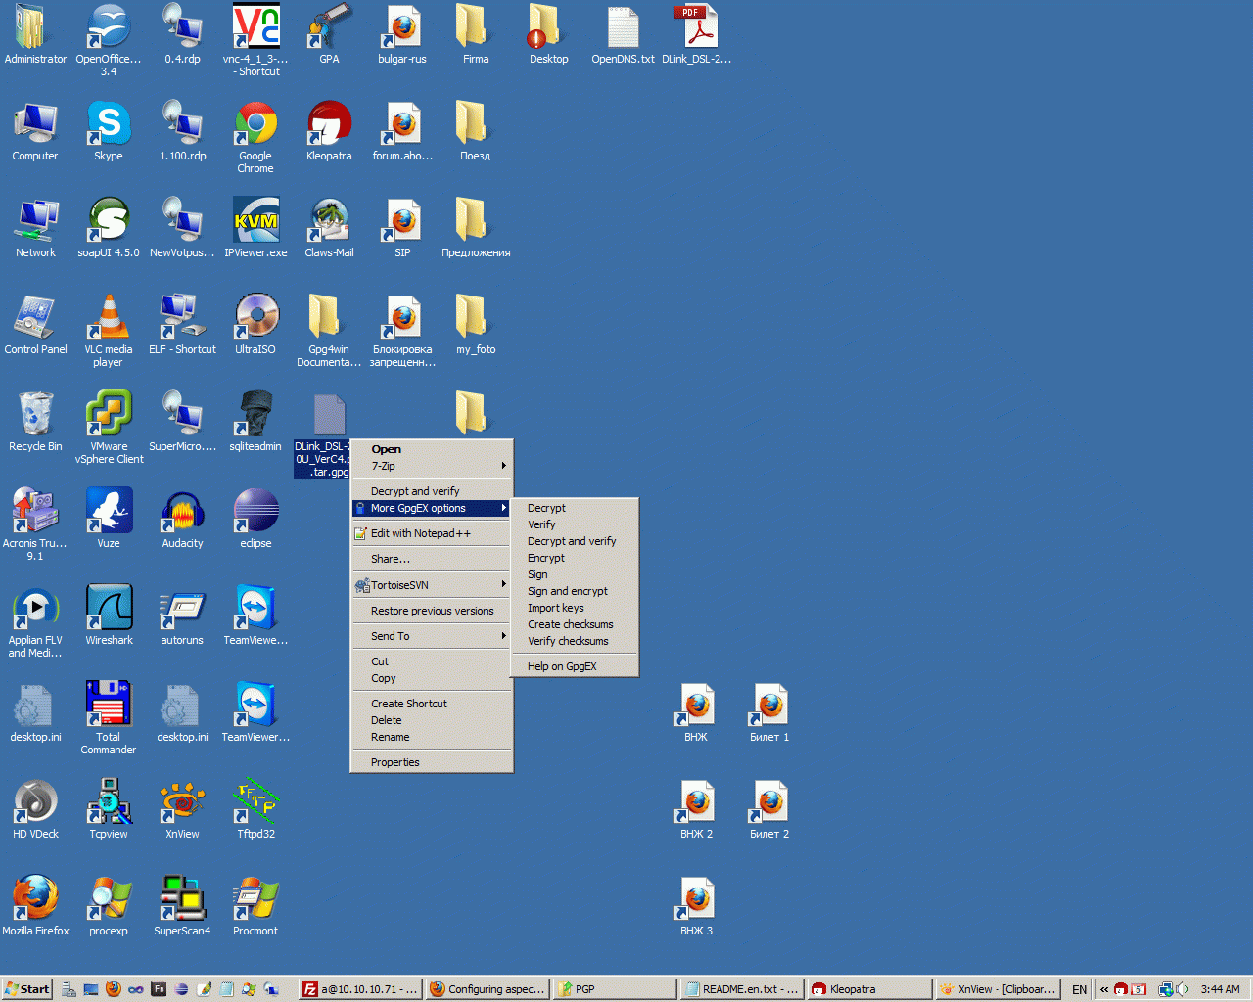Select the OpenDNS.txt file icon
Screen dimensions: 1253x1002
(623, 34)
